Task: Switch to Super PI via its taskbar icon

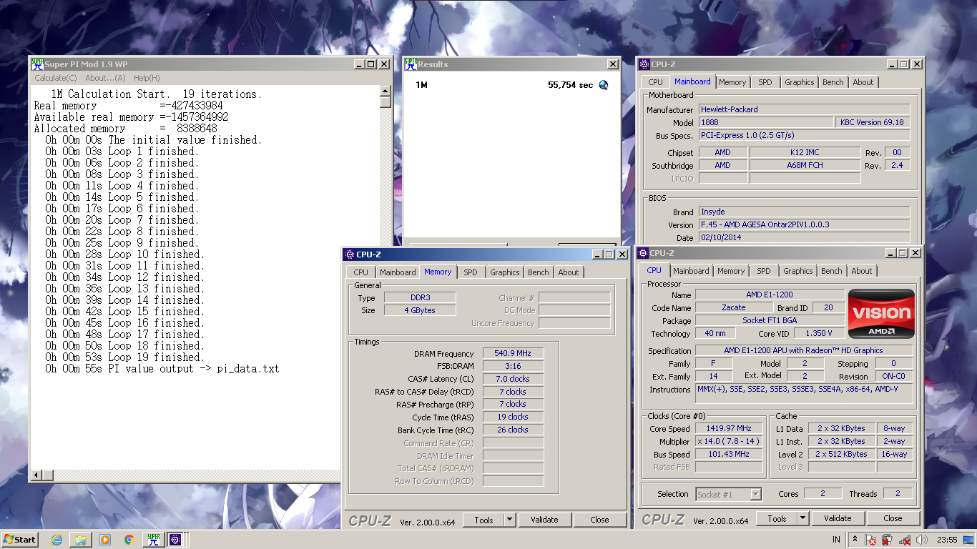Action: pyautogui.click(x=153, y=540)
